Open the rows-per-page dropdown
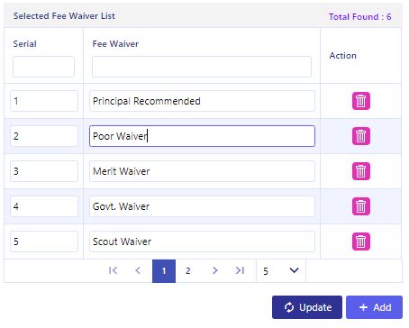Image resolution: width=409 pixels, height=328 pixels. click(x=281, y=271)
